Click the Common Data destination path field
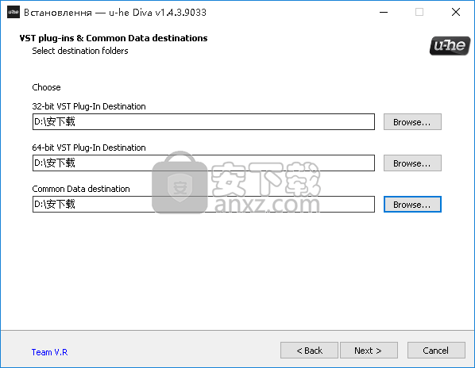The width and height of the screenshot is (475, 368). pos(203,204)
